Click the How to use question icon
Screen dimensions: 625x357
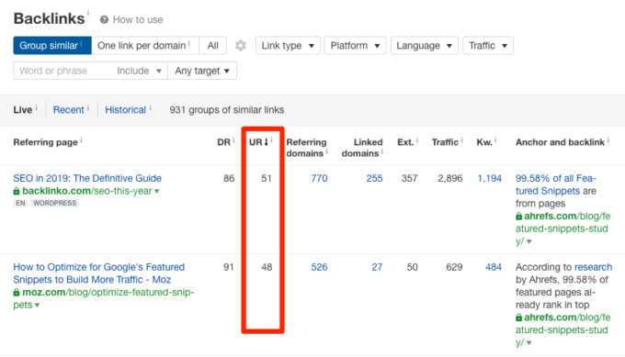[104, 20]
